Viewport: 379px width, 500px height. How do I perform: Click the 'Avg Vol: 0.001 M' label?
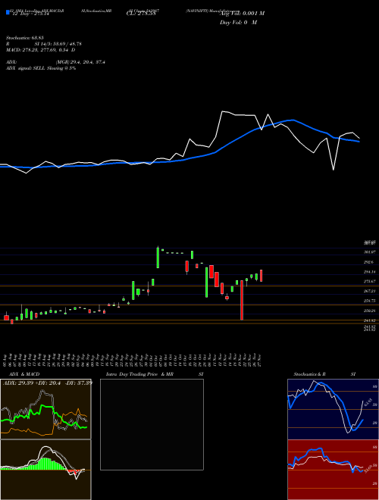[x=242, y=14]
